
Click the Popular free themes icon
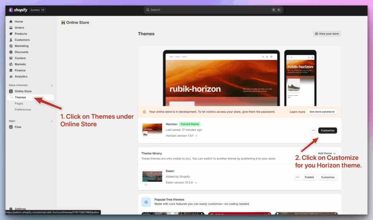tap(146, 202)
